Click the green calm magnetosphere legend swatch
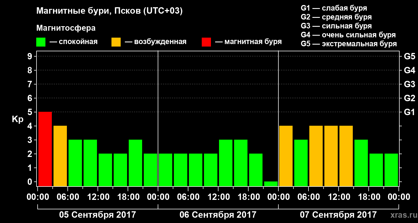Viewport: 418px width, 223px height. pyautogui.click(x=41, y=42)
